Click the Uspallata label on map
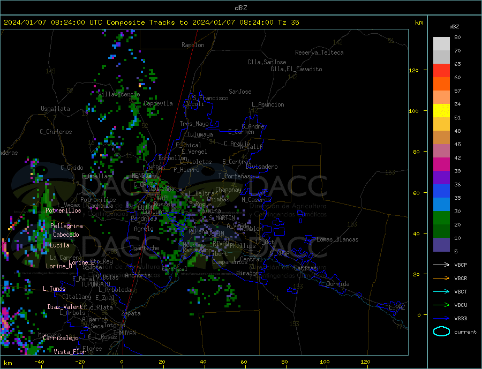 click(55, 109)
